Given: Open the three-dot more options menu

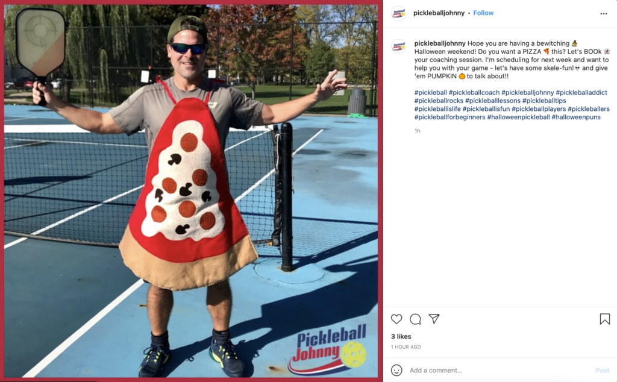Looking at the screenshot, I should (604, 14).
